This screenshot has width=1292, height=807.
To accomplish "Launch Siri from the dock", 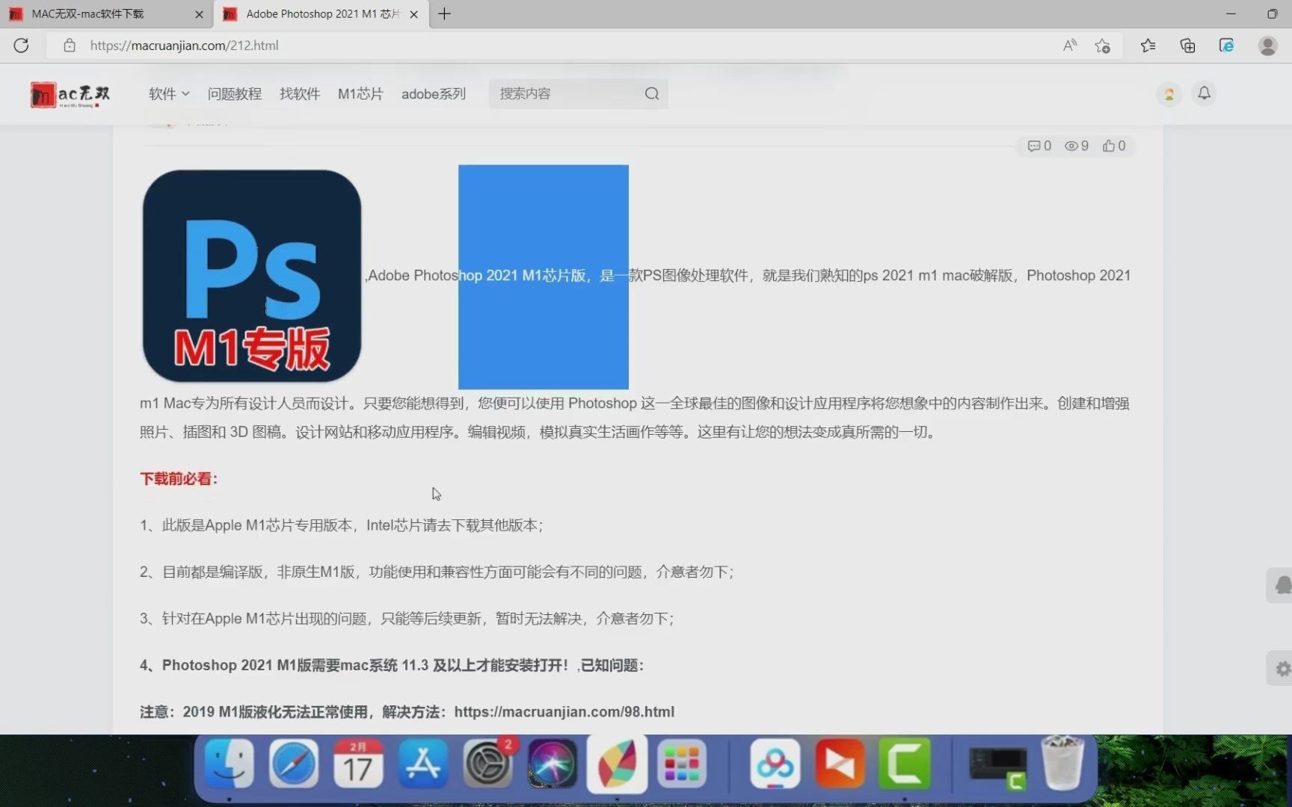I will (553, 764).
